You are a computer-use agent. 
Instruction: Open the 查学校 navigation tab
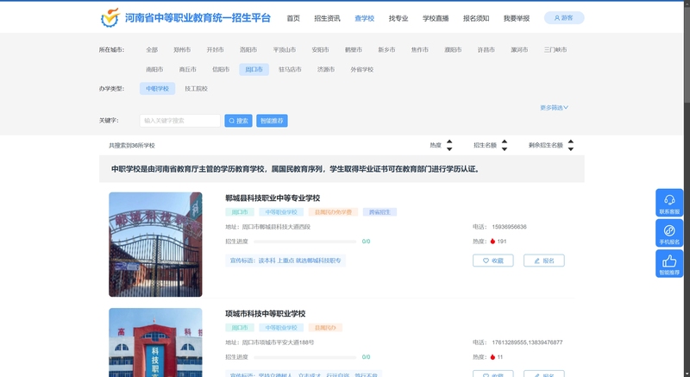tap(364, 18)
